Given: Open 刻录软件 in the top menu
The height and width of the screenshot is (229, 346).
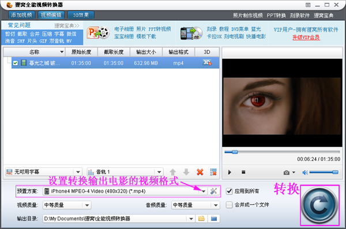Looking at the screenshot, I should click(300, 16).
